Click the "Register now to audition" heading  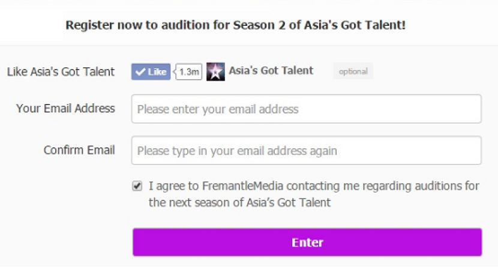236,25
